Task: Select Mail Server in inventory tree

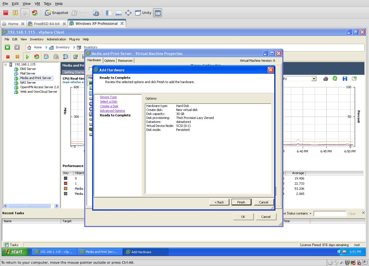Action: (28, 73)
